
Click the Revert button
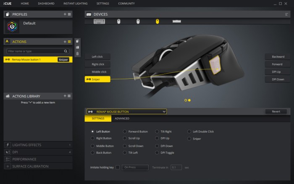tap(276, 112)
